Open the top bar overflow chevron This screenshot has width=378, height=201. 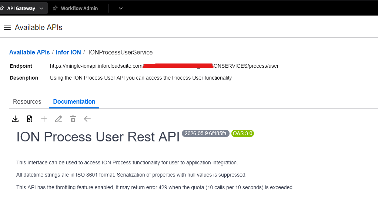[x=121, y=8]
